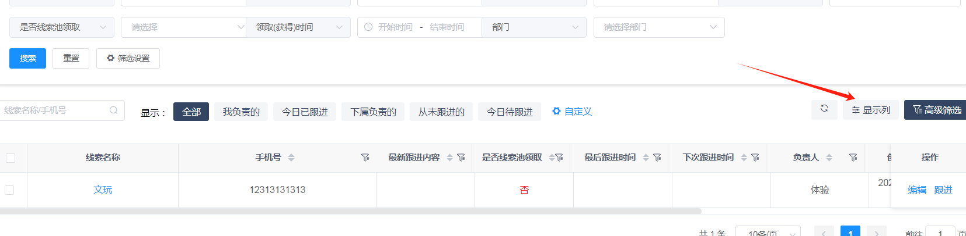Viewport: 966px width, 236px height.
Task: Select the 我负责的 filter tab
Action: click(x=241, y=112)
